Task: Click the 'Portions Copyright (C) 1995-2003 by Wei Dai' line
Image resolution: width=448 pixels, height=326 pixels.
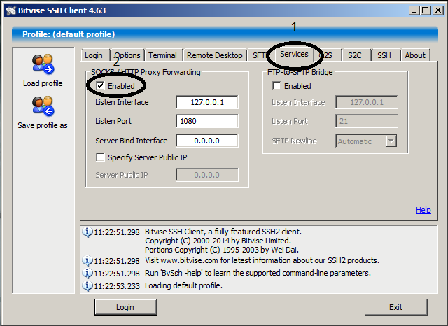Action: (222, 250)
